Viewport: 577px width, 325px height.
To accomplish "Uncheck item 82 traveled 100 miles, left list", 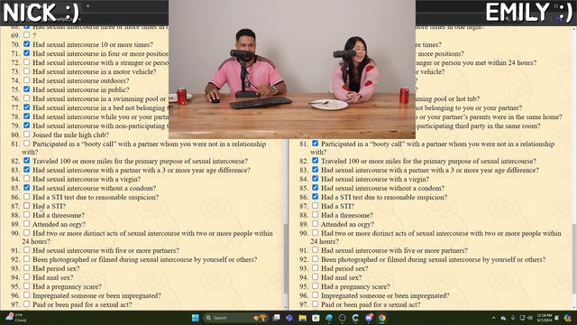I will 26,161.
